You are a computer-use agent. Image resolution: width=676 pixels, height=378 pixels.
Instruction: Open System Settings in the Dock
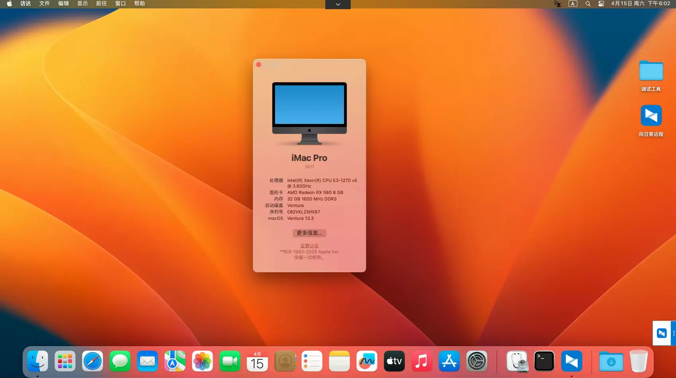pos(477,361)
